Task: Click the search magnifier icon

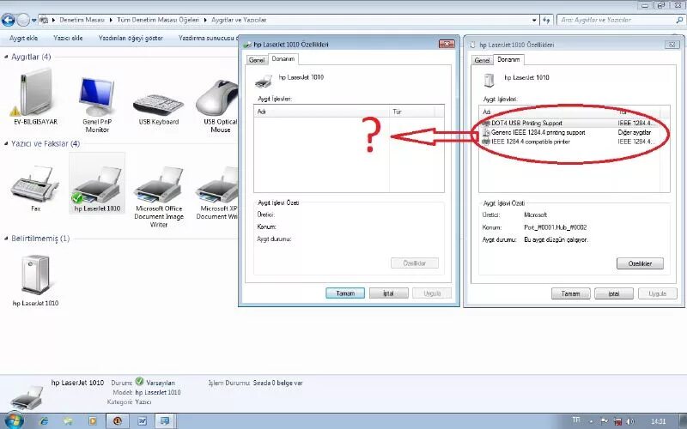Action: 679,20
